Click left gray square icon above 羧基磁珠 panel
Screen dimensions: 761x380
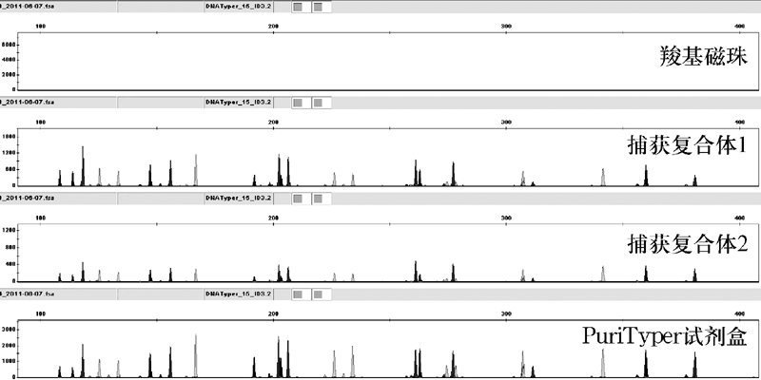tap(298, 7)
